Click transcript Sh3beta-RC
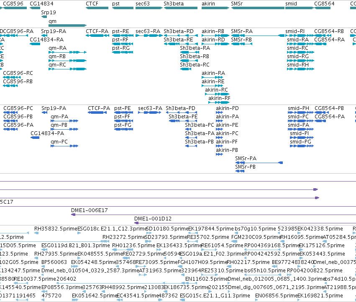Image resolution: width=356 pixels, height=302 pixels. tap(185, 69)
